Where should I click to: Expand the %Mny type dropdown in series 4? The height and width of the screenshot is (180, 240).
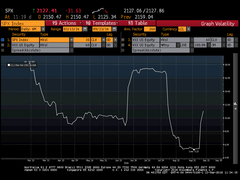coord(178,45)
